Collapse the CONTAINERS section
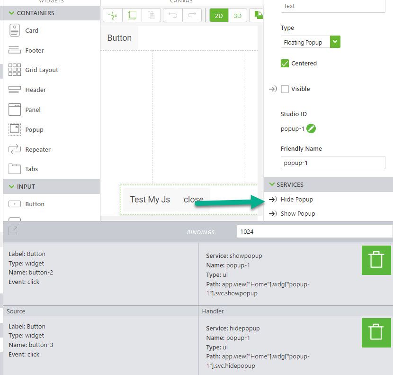This screenshot has height=375, width=393. (x=11, y=13)
